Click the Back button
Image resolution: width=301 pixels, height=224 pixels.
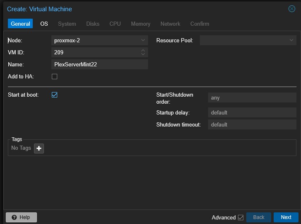click(259, 217)
